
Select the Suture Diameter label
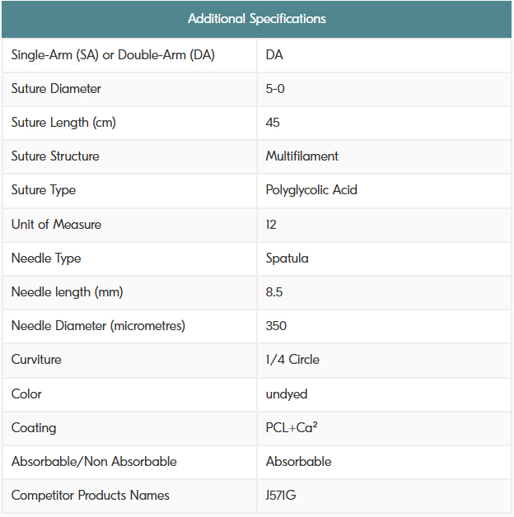[x=56, y=89]
